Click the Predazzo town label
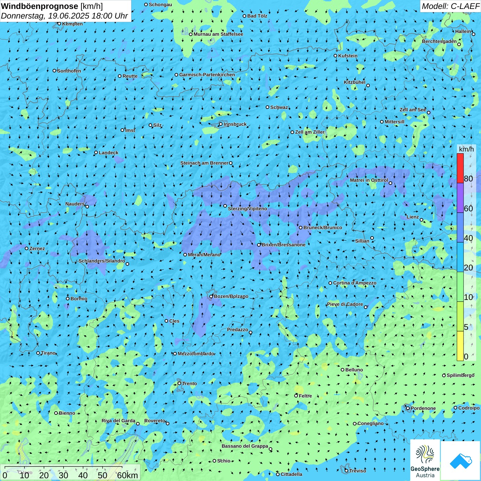This screenshot has width=481, height=481. pos(237,329)
